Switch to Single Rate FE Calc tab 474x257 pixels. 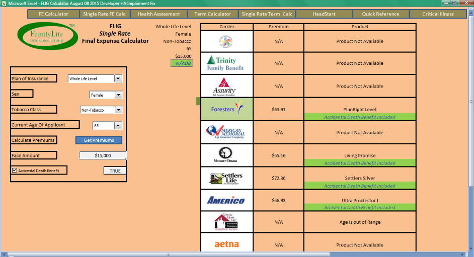[104, 14]
